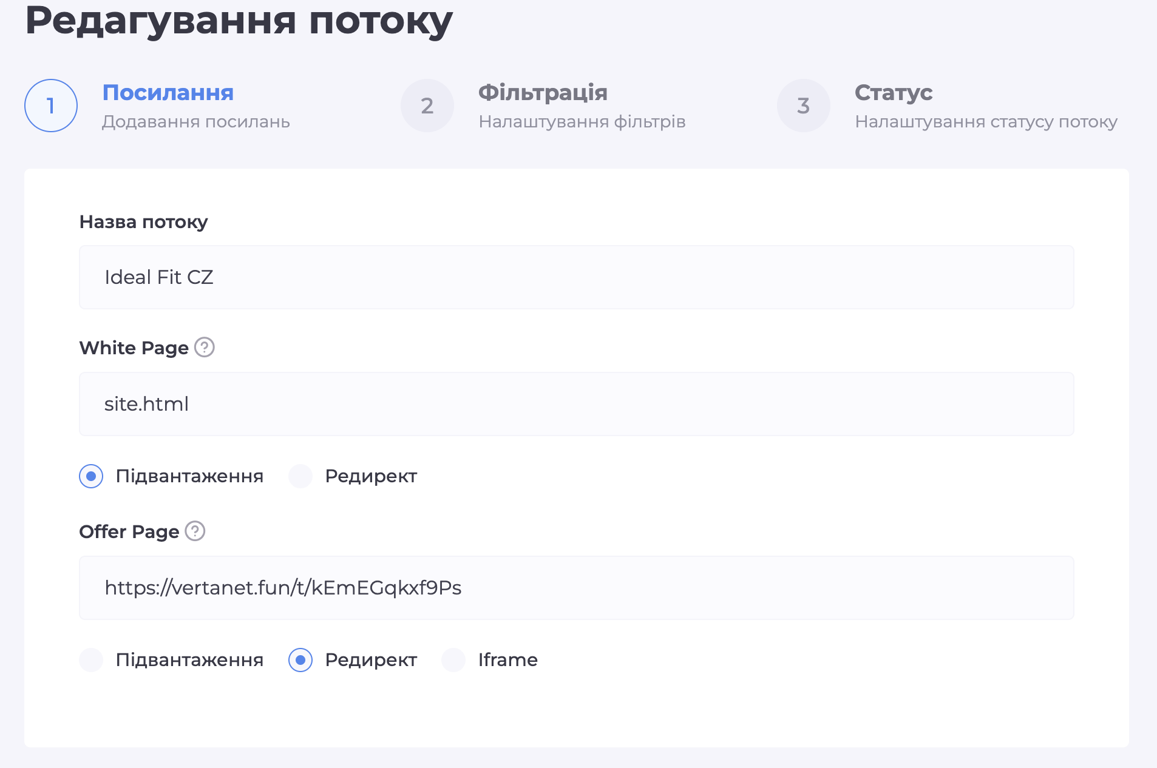The width and height of the screenshot is (1157, 768).
Task: Click the numbered badge for Фільтрація step
Action: (x=427, y=105)
